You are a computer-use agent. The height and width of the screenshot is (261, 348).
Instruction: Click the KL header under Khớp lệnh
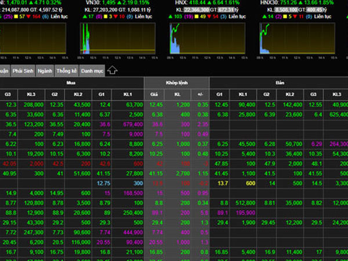tap(177, 95)
